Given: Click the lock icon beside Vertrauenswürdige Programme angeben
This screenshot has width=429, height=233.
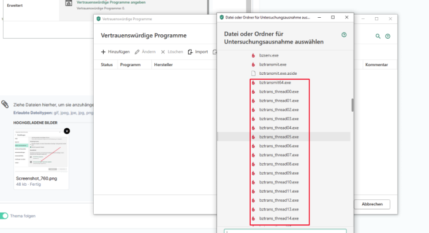Looking at the screenshot, I should tap(69, 3).
